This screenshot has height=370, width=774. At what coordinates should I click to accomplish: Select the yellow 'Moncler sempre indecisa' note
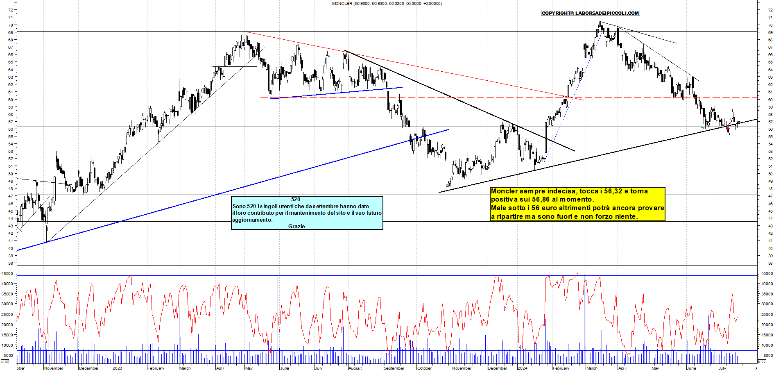click(577, 204)
